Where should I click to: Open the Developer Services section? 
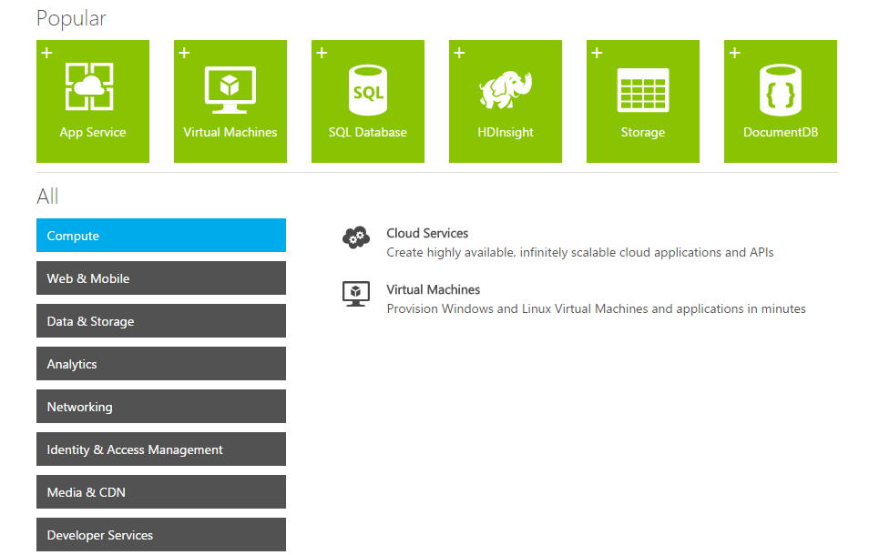pyautogui.click(x=160, y=534)
